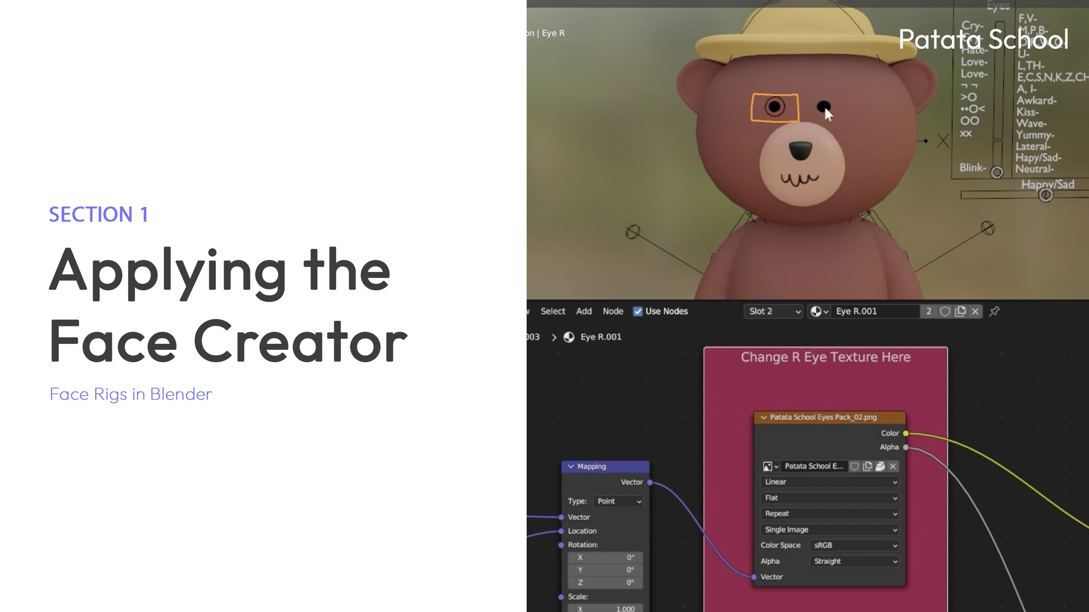
Task: Open the Node menu
Action: click(613, 311)
